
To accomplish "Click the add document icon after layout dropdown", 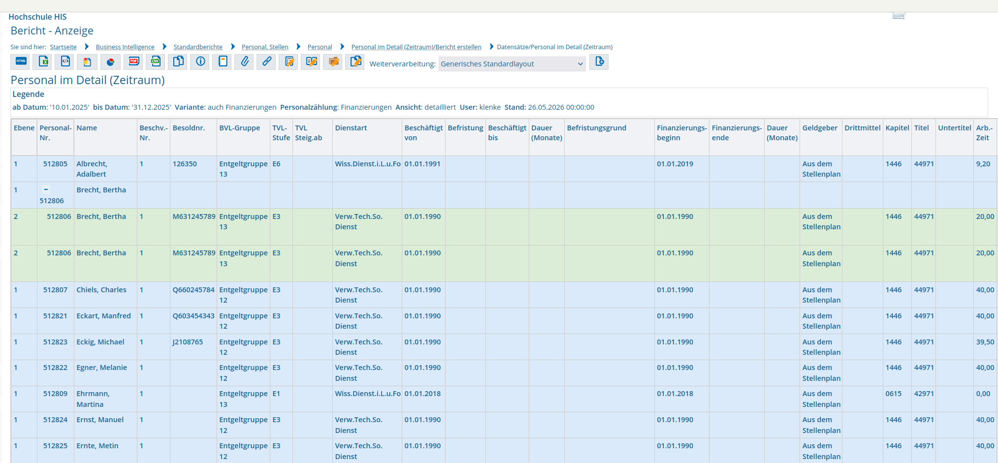I will tap(599, 62).
